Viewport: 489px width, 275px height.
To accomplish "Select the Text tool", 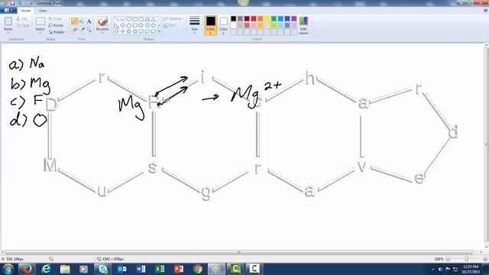I will [x=89, y=21].
